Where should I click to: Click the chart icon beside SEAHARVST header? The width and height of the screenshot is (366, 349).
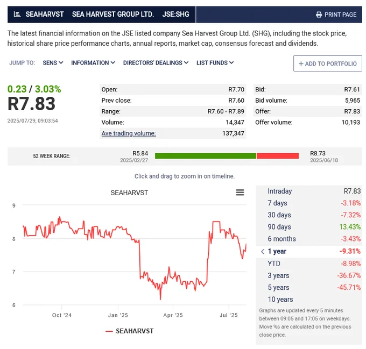[x=17, y=15]
